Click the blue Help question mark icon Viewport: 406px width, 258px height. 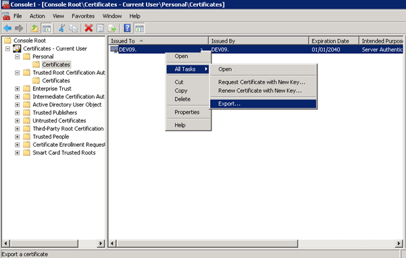point(127,28)
